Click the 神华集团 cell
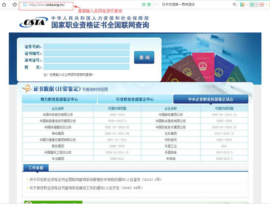This screenshot has height=204, width=270. click(x=58, y=133)
